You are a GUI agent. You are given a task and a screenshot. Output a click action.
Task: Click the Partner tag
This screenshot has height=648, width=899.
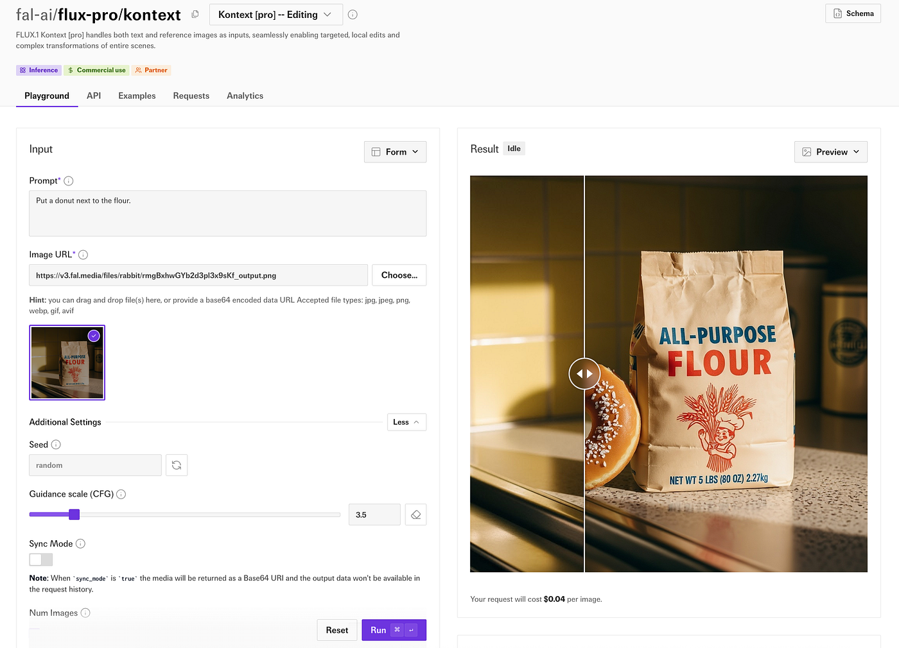[x=151, y=71]
